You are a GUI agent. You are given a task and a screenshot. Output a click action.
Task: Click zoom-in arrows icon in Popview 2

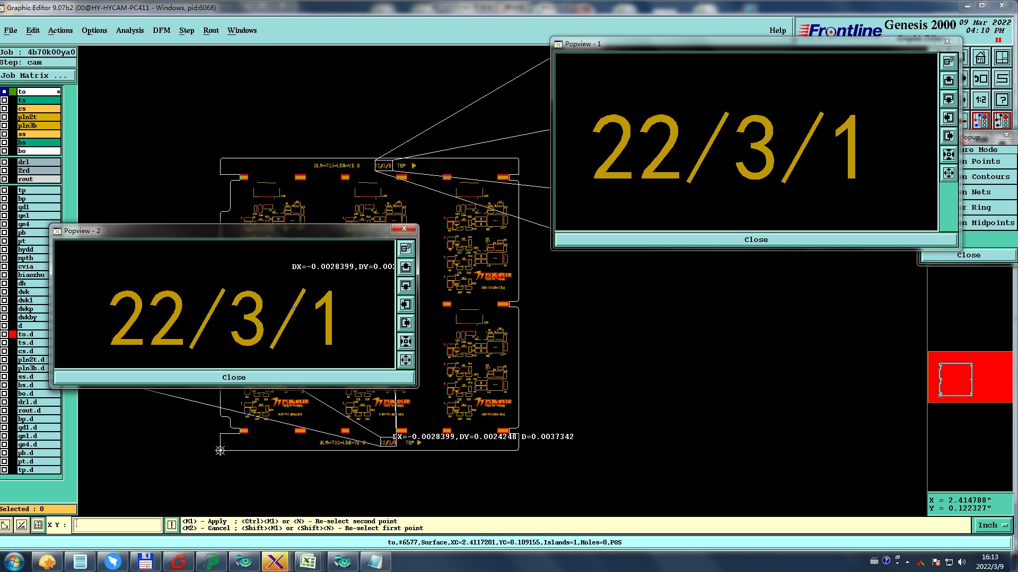[x=406, y=341]
